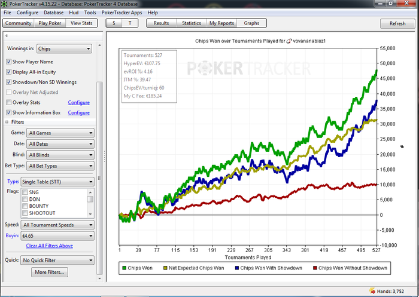Click the Tournaments: 527 info text
419x297 pixels.
(x=142, y=55)
